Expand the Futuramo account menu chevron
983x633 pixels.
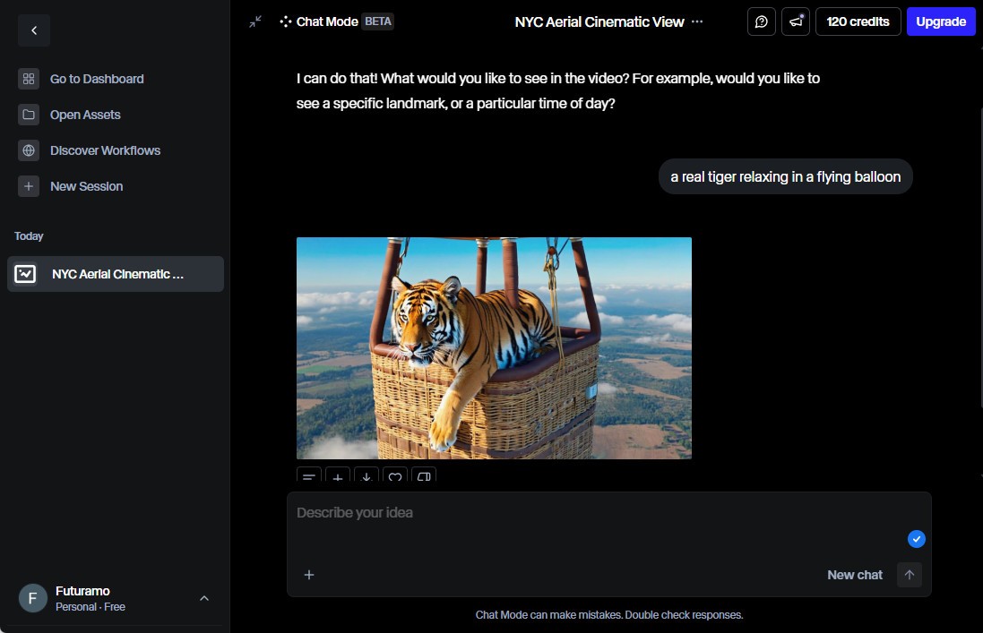tap(204, 598)
